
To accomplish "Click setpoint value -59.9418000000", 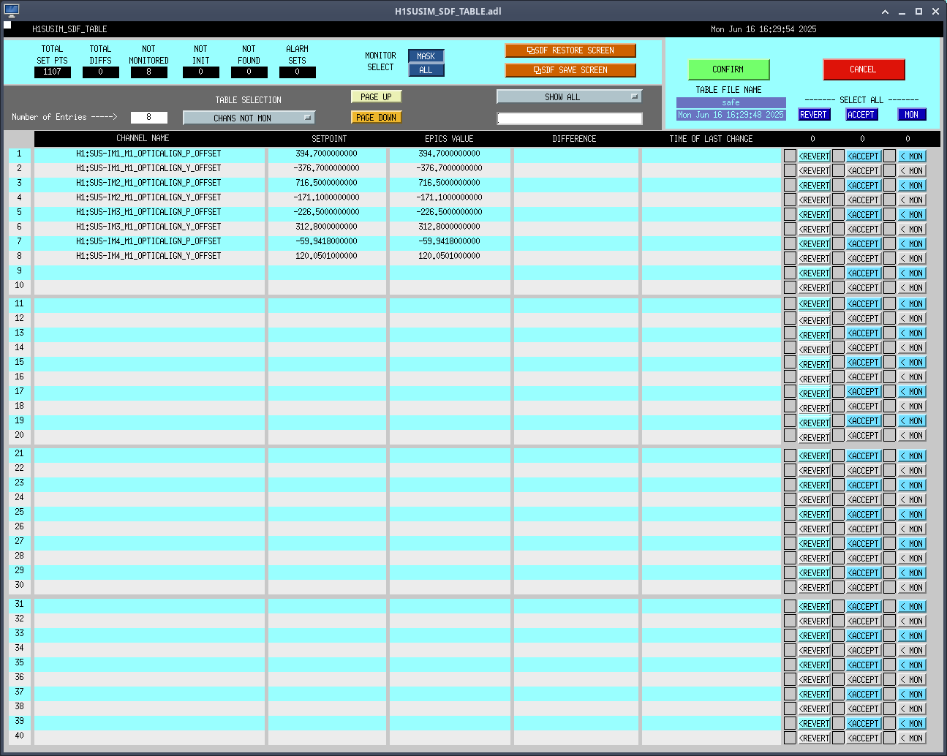I will (x=327, y=242).
